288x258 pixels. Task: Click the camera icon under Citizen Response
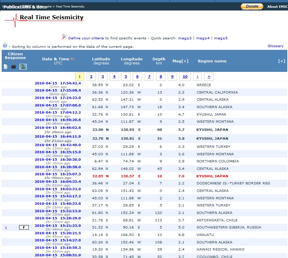[13, 67]
